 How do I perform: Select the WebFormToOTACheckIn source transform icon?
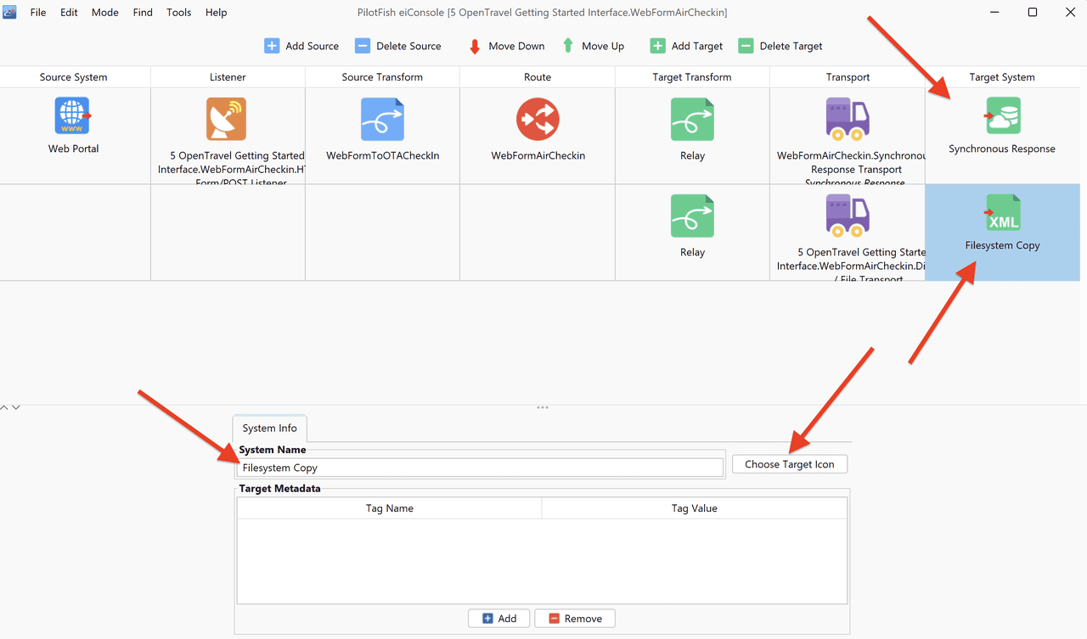coord(382,119)
